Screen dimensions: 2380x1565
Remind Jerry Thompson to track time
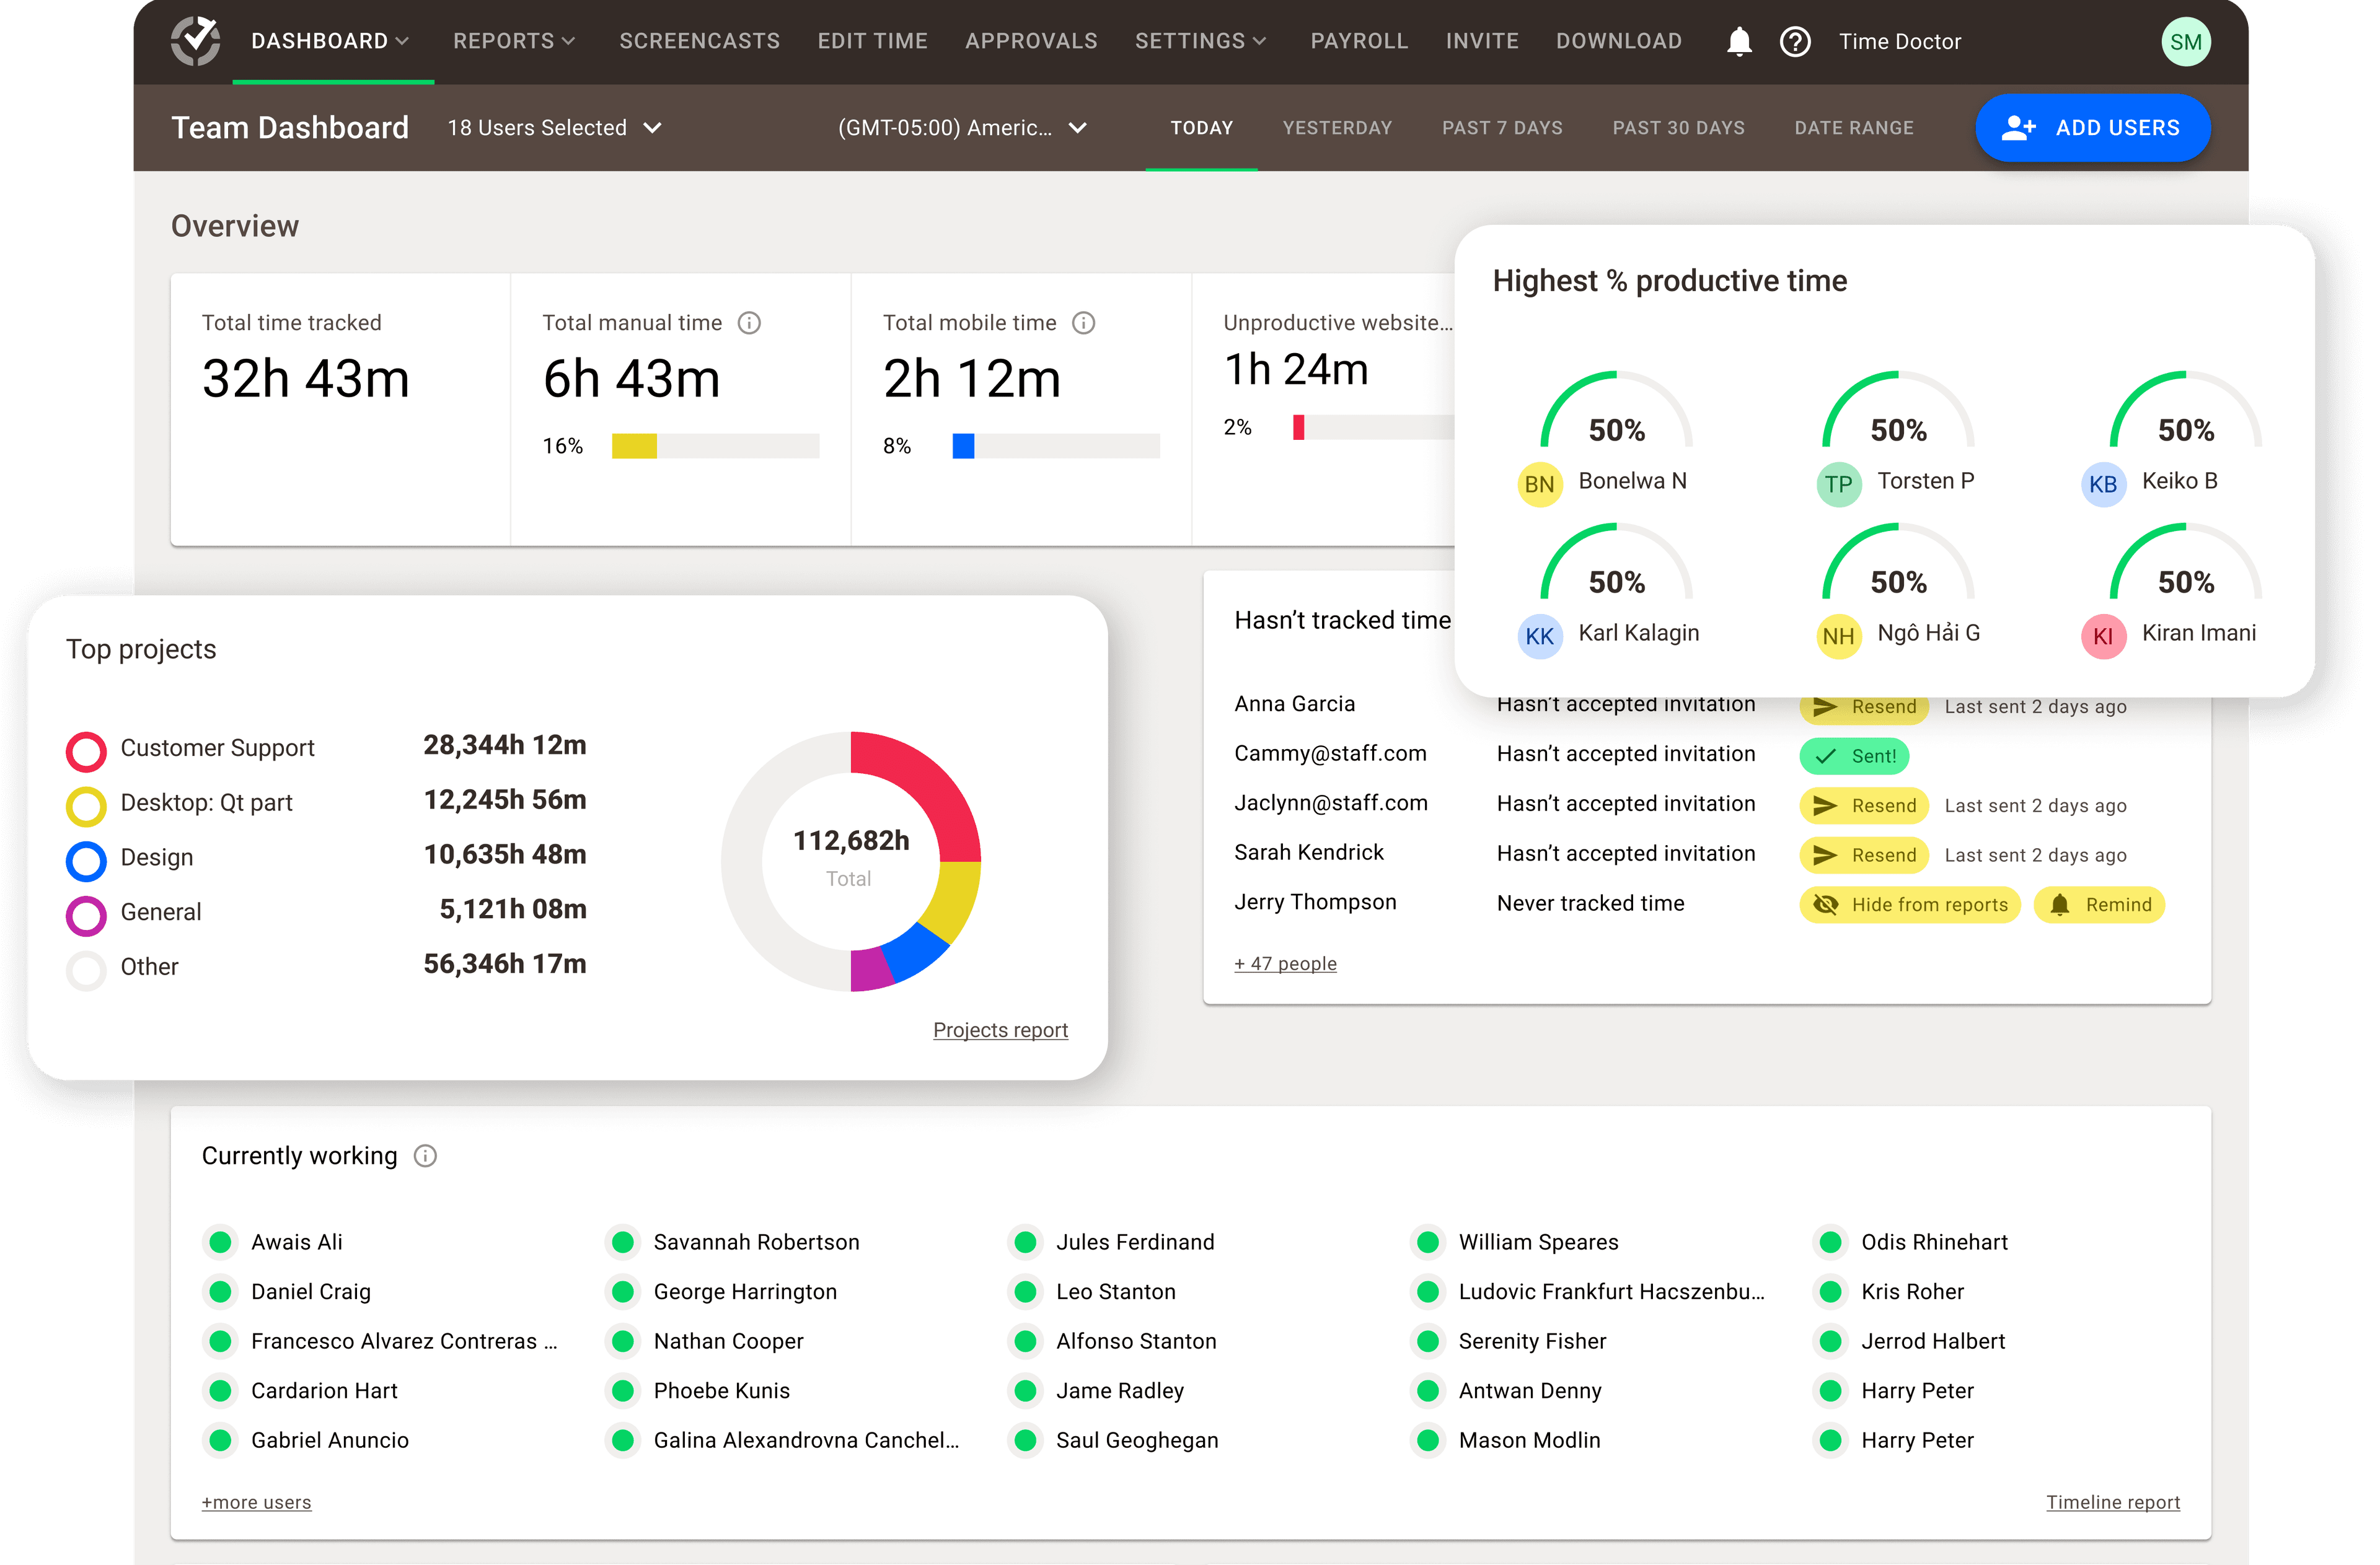click(2099, 905)
